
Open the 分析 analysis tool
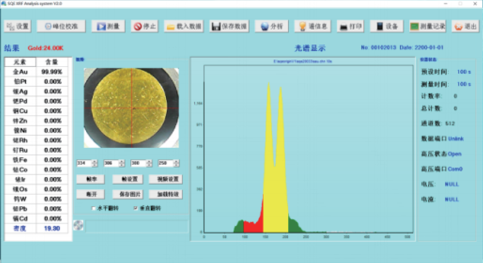click(272, 26)
